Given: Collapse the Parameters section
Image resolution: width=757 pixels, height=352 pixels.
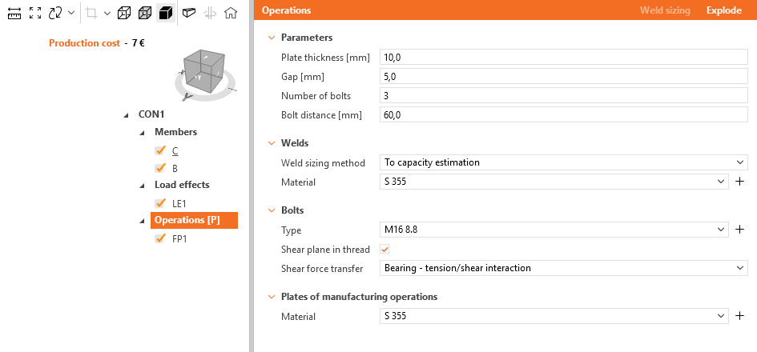Looking at the screenshot, I should (x=272, y=38).
